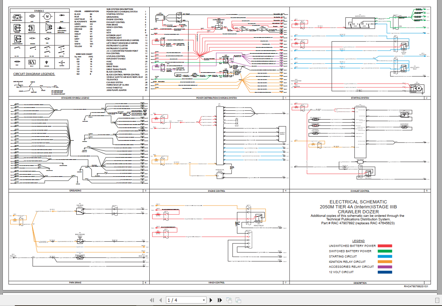
Task: Click the next view icon
Action: point(238,300)
